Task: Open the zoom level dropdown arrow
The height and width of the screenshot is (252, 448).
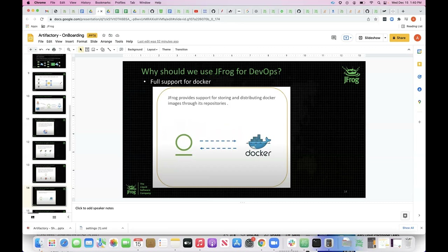Action: click(73, 49)
